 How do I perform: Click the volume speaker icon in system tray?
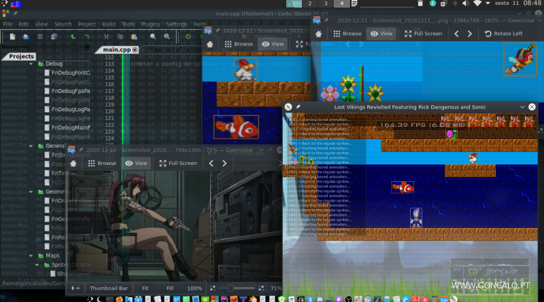tap(466, 3)
